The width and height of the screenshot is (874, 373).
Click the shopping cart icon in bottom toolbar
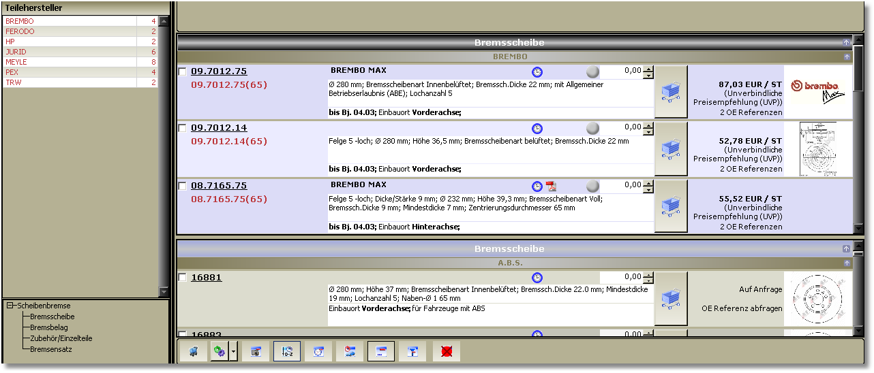[x=193, y=351]
